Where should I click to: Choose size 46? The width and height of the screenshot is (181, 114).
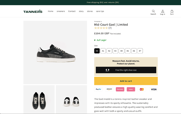[134, 51]
